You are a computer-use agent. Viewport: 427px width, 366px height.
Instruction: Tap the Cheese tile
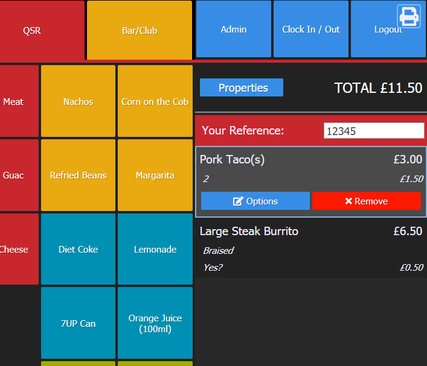click(19, 249)
